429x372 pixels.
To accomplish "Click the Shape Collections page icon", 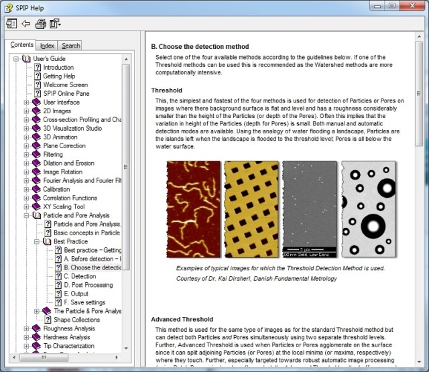I will [x=48, y=320].
